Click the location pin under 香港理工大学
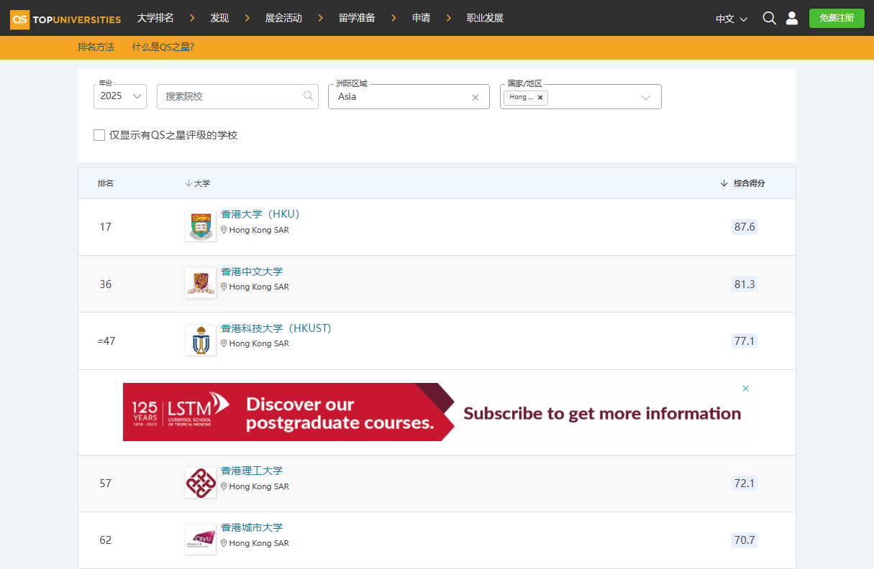The image size is (874, 569). click(x=224, y=486)
